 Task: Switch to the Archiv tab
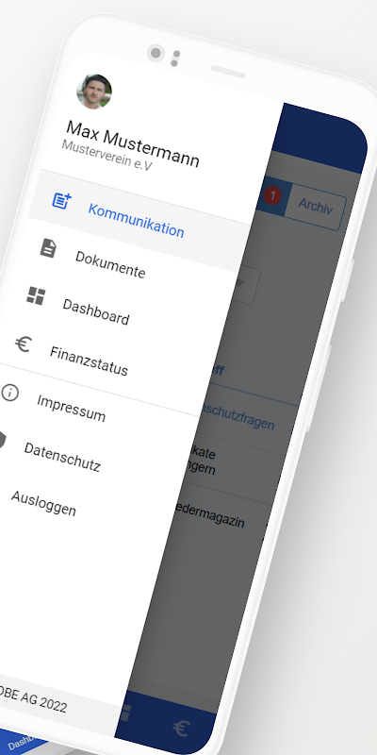[315, 206]
